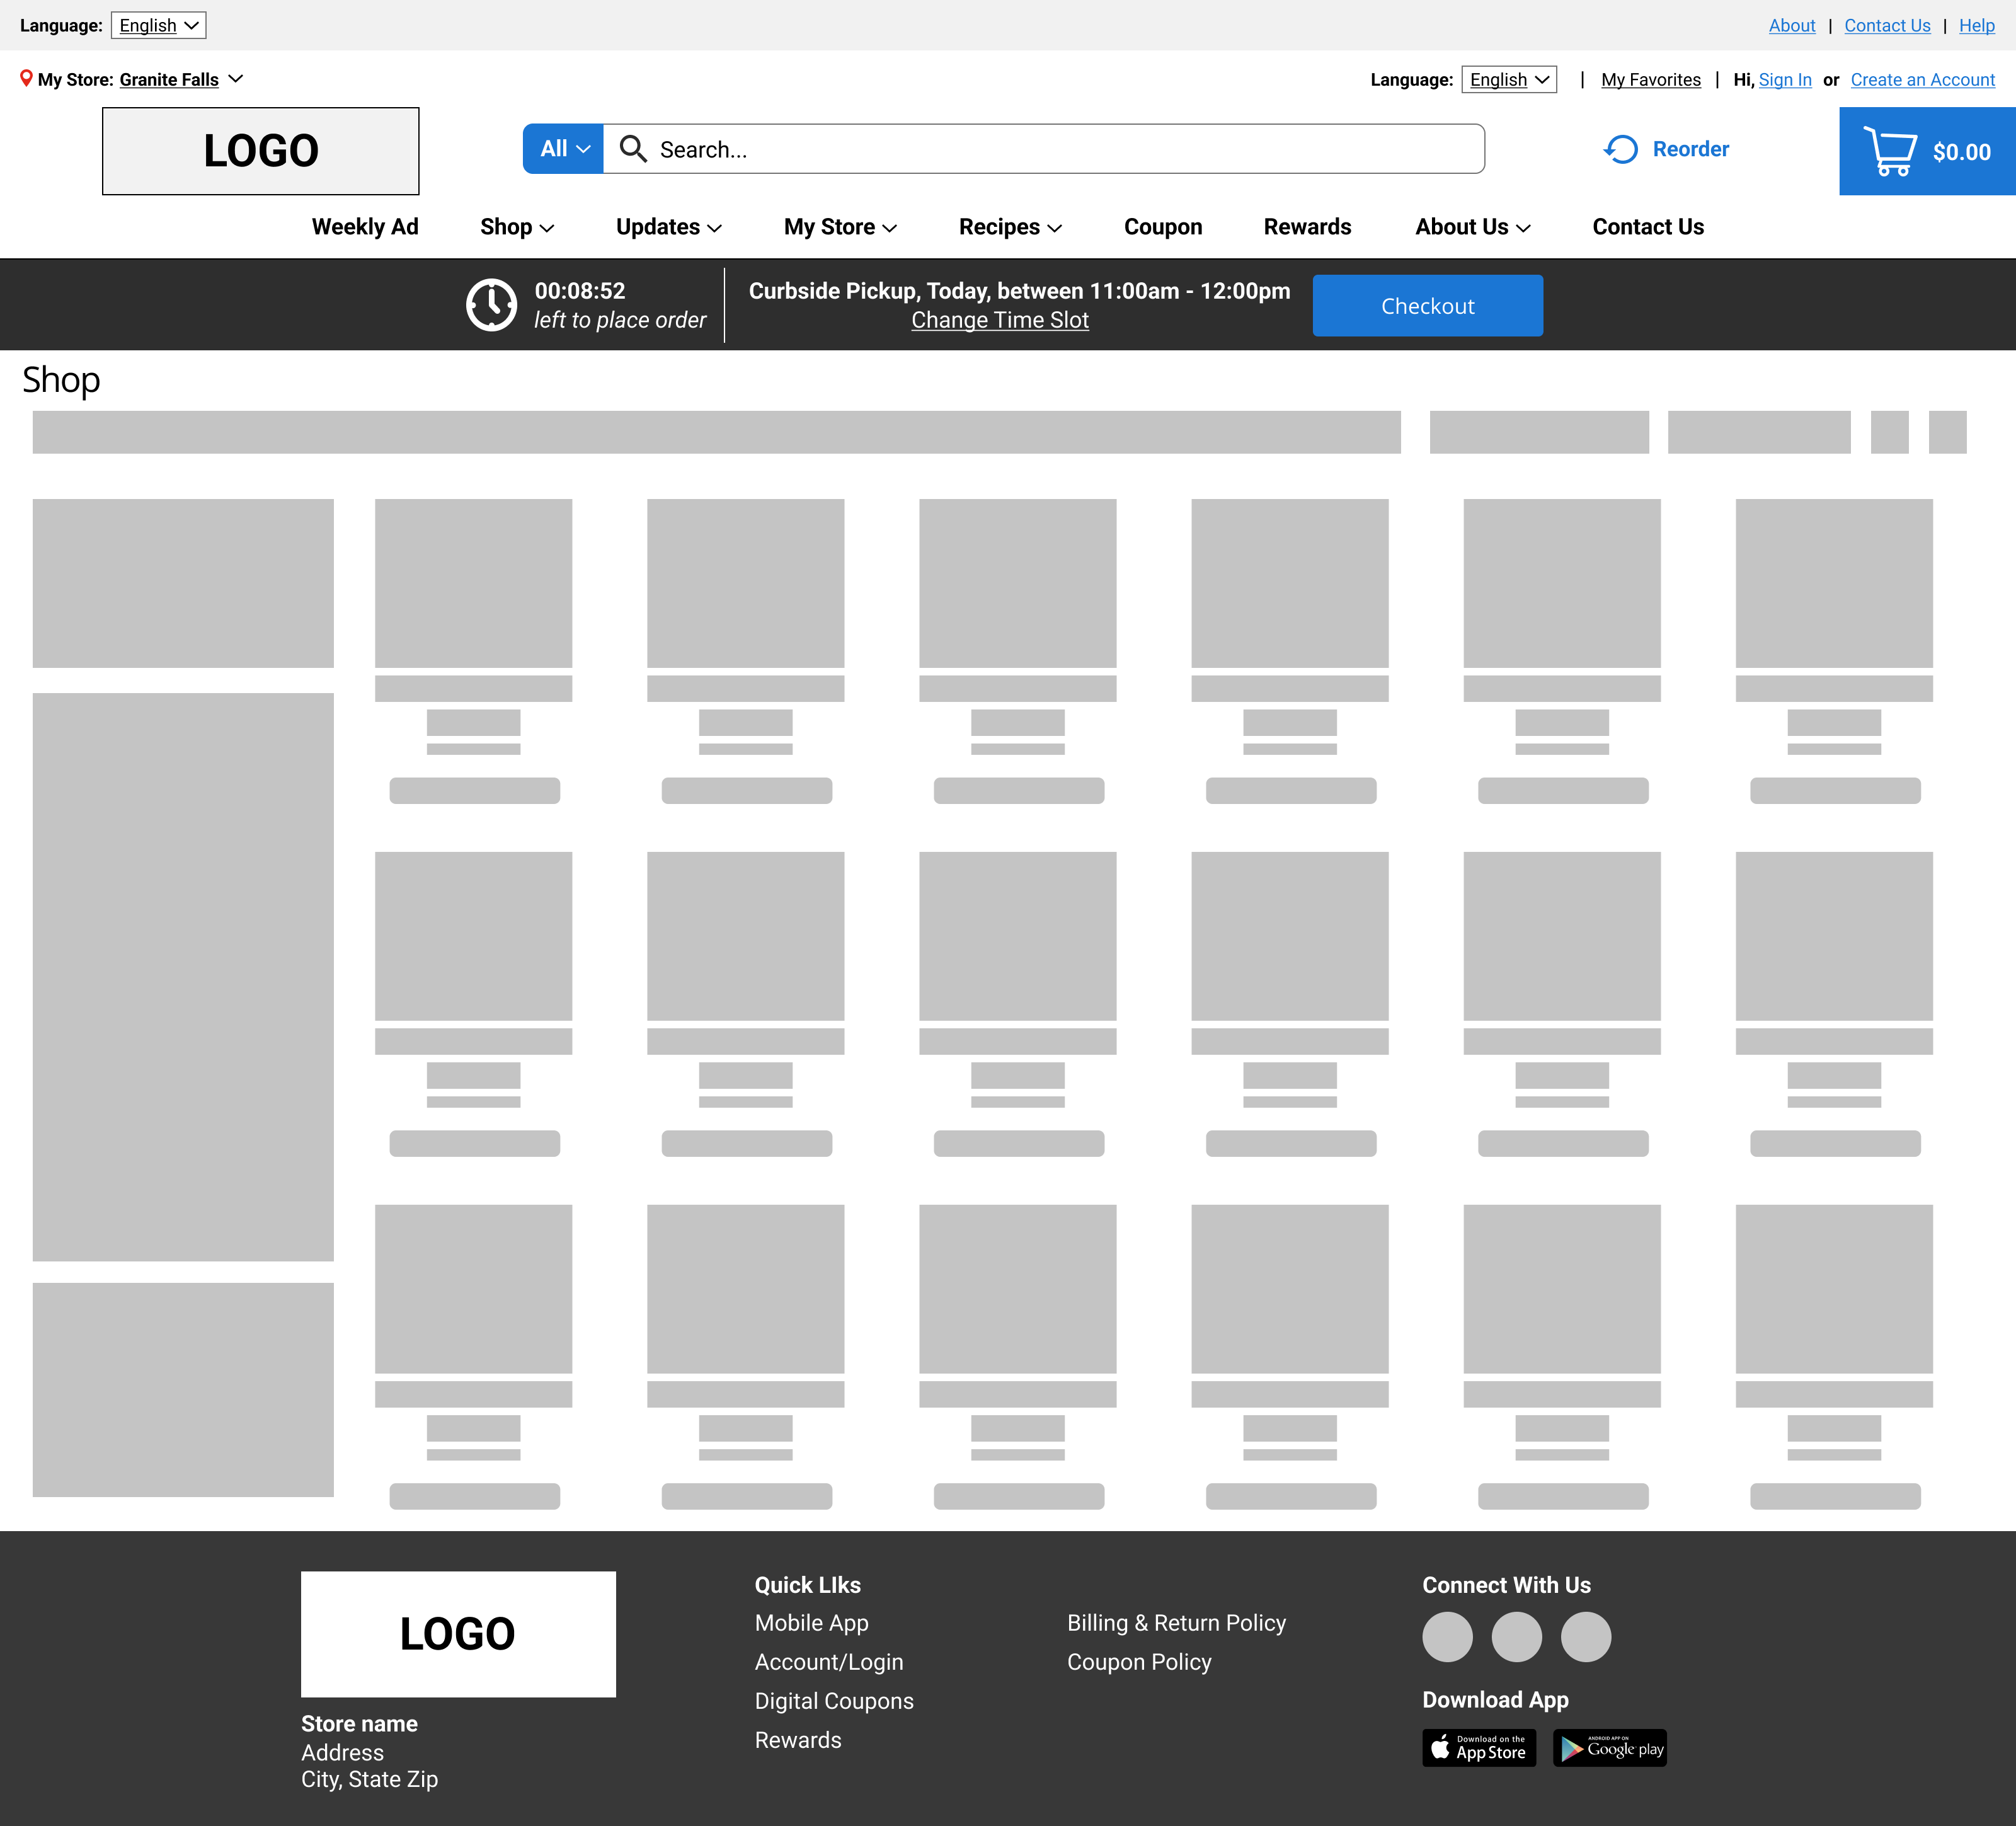2016x1826 pixels.
Task: Open the Apple App Store badge
Action: [x=1479, y=1748]
